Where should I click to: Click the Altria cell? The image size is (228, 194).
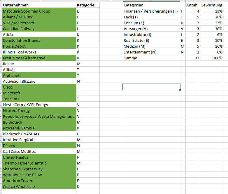pyautogui.click(x=39, y=34)
